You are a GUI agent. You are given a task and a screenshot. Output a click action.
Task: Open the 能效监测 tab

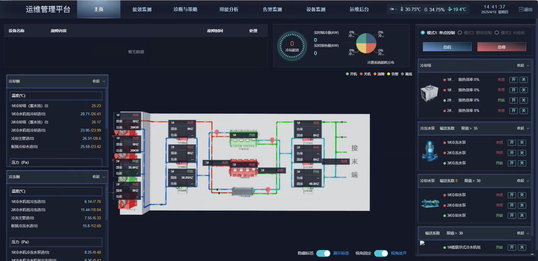142,9
